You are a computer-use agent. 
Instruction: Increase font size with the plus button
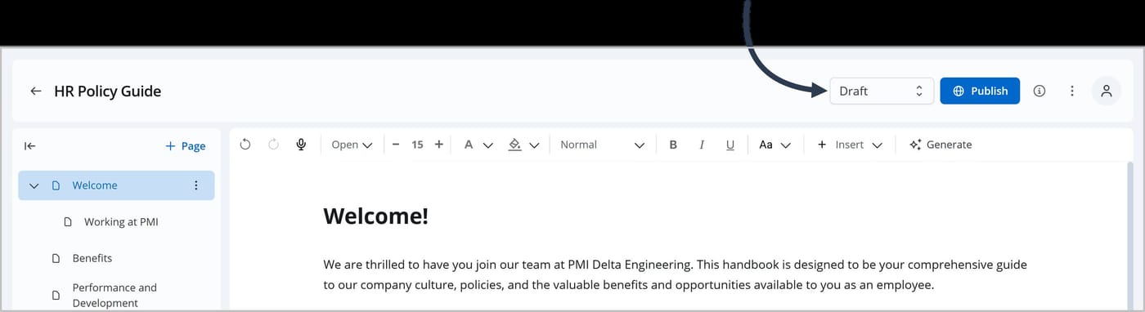[x=439, y=145]
